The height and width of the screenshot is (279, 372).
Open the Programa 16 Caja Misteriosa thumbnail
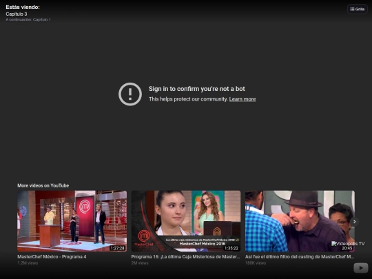tap(186, 221)
